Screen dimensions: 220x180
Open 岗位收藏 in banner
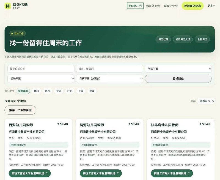click(x=163, y=39)
